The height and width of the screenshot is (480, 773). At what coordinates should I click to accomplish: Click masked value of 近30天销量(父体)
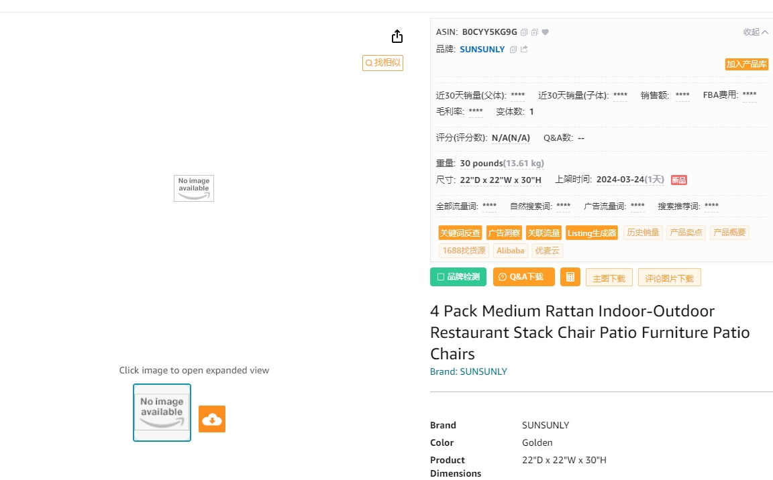[517, 95]
